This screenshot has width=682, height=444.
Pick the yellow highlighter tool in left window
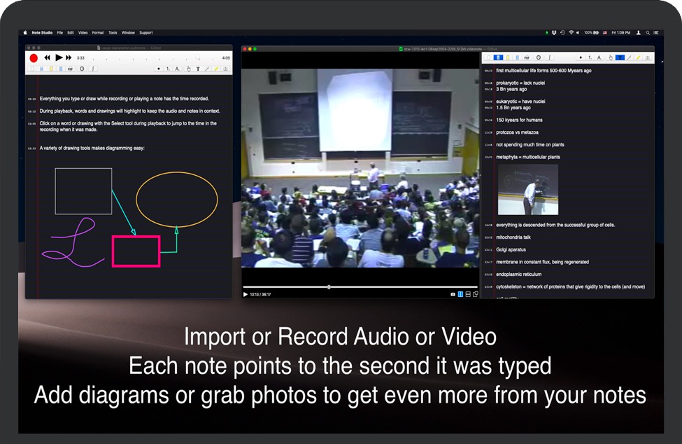click(x=216, y=69)
